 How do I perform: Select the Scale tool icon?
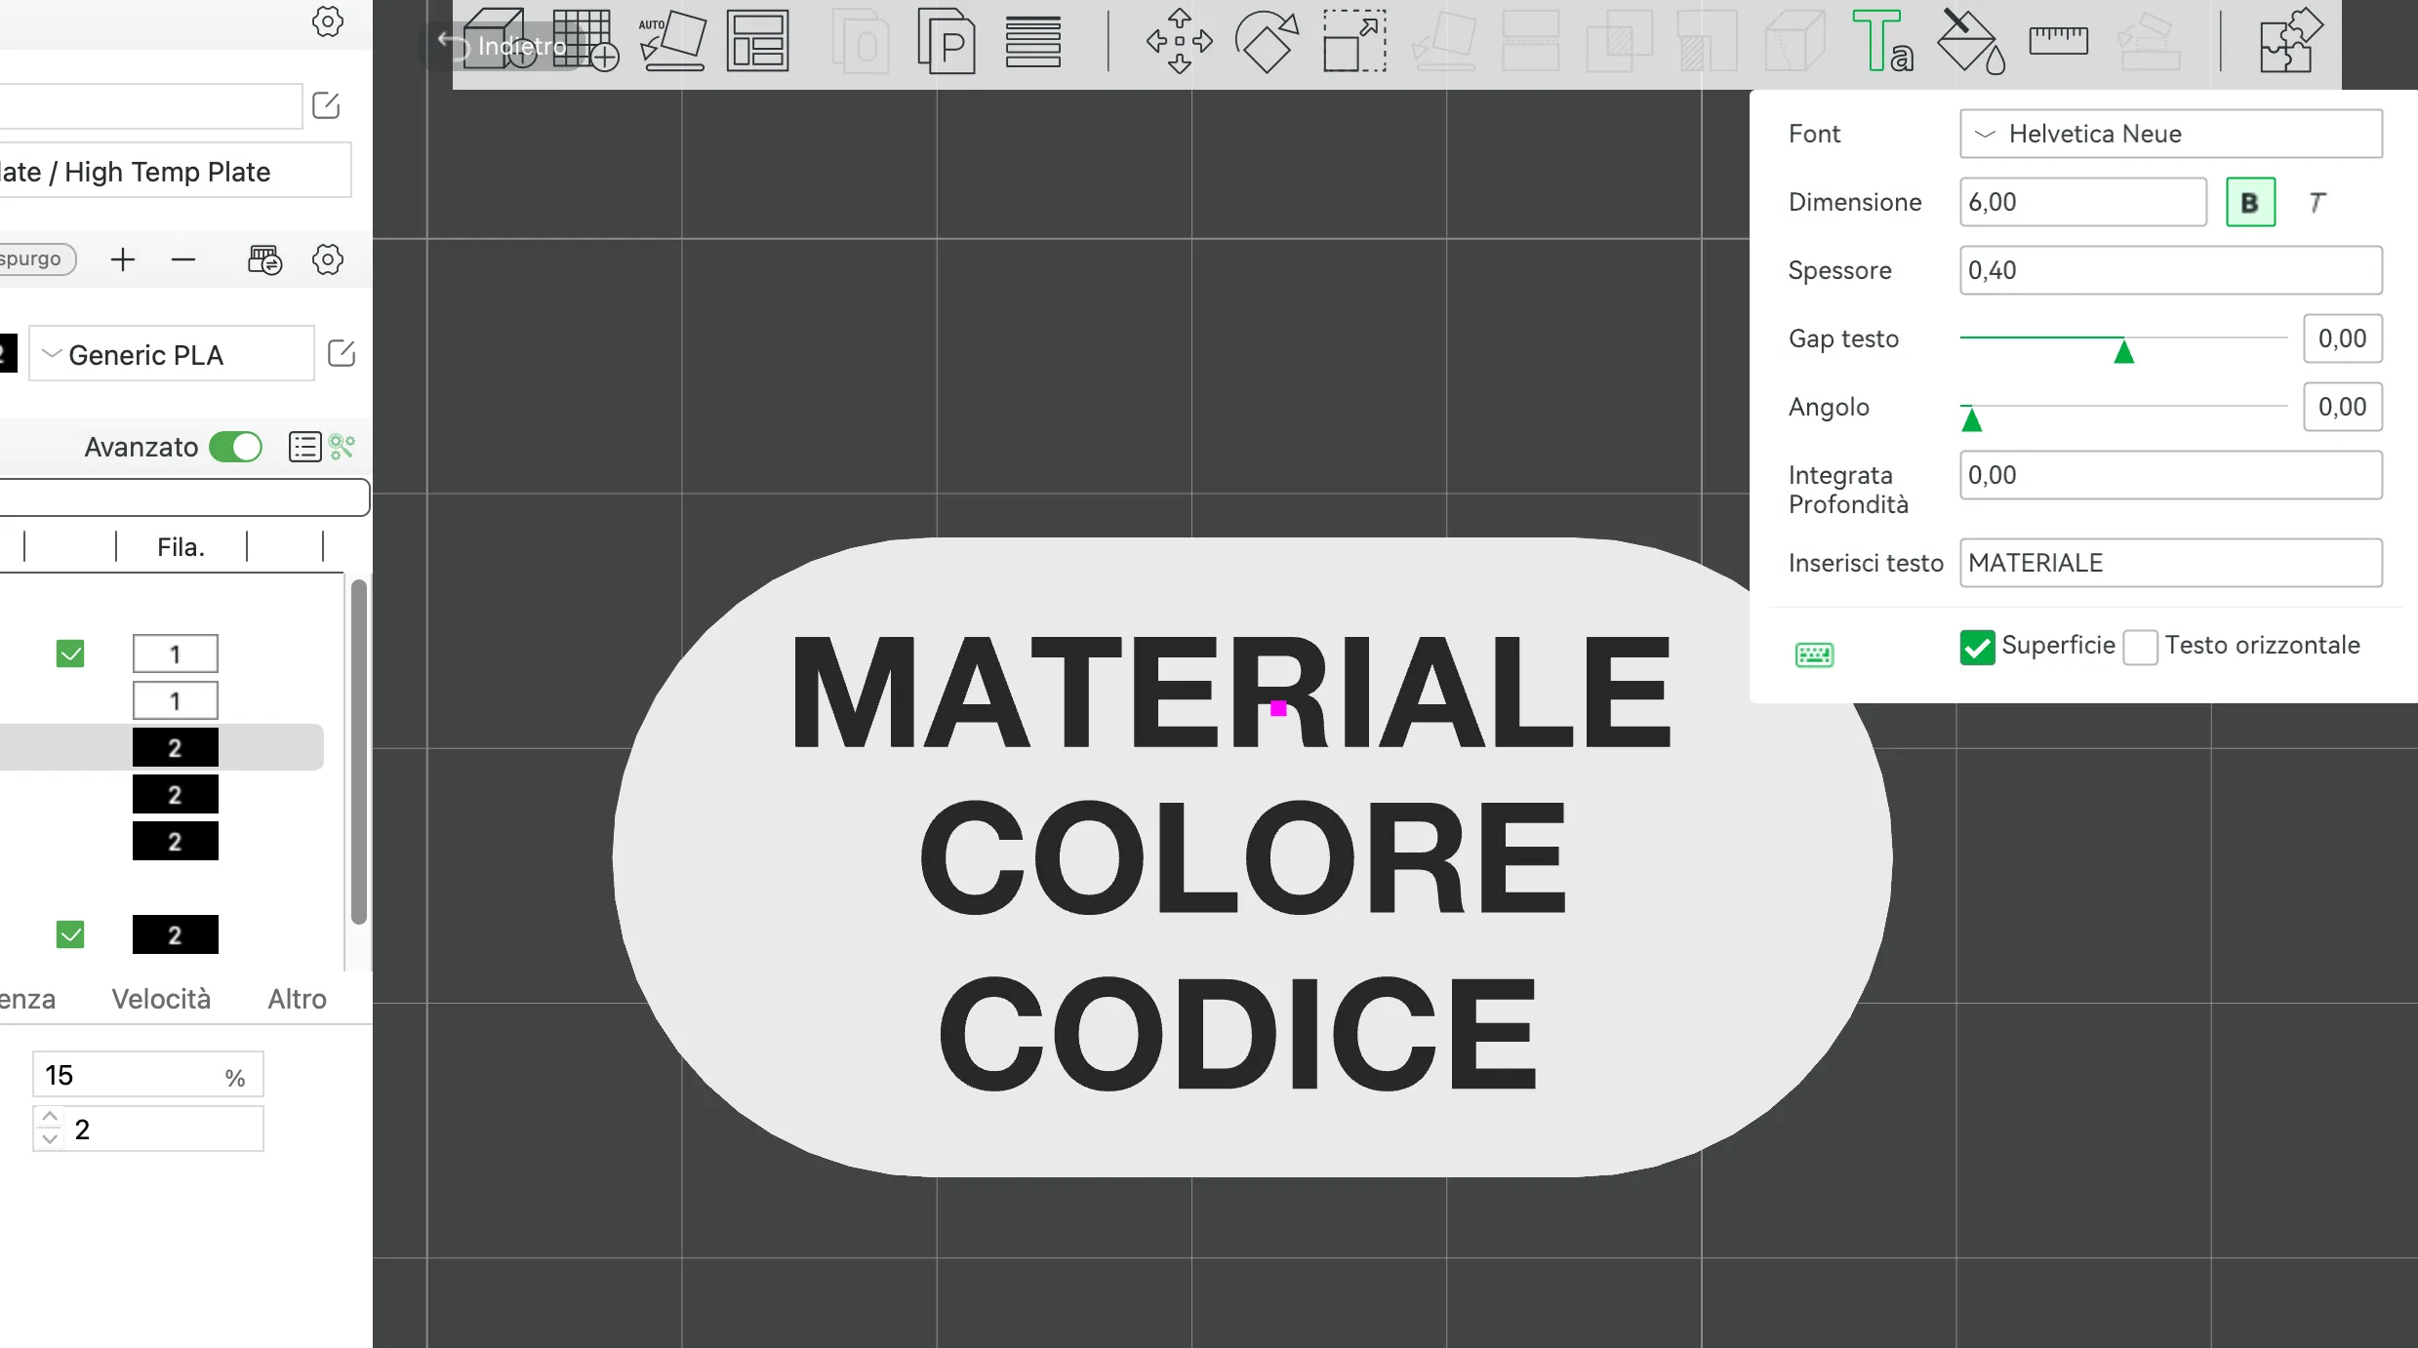pyautogui.click(x=1354, y=41)
